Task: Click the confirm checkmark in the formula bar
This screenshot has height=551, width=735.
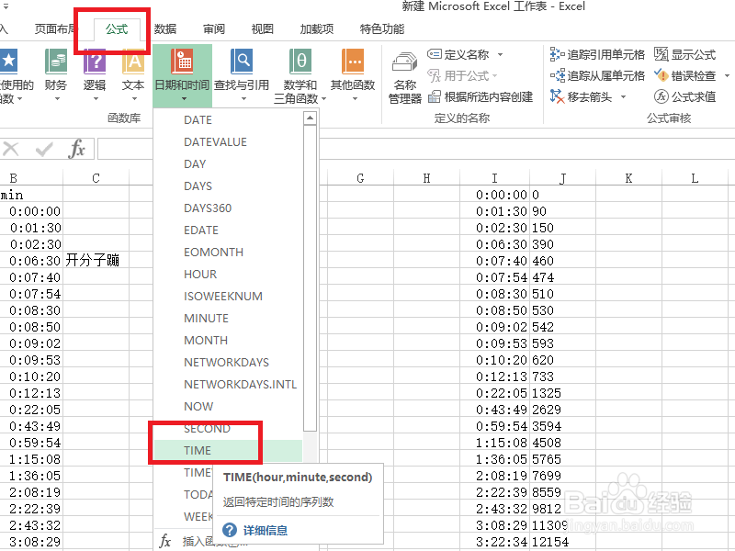Action: pos(44,150)
